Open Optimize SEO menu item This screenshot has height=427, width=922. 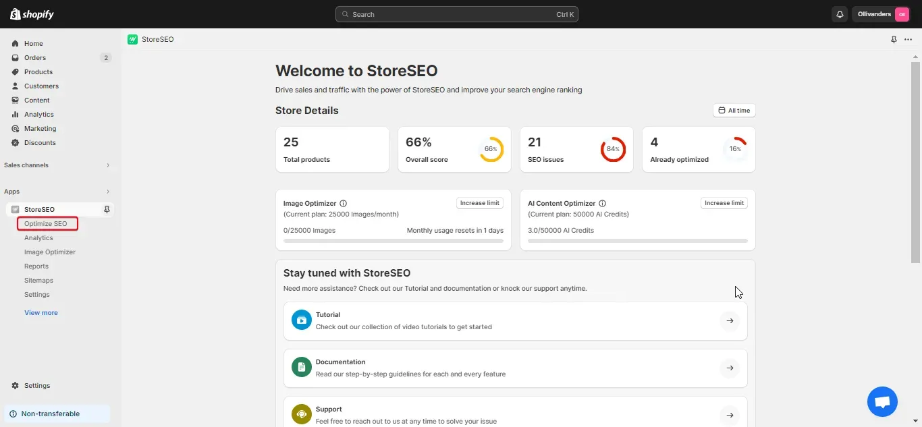tap(47, 223)
